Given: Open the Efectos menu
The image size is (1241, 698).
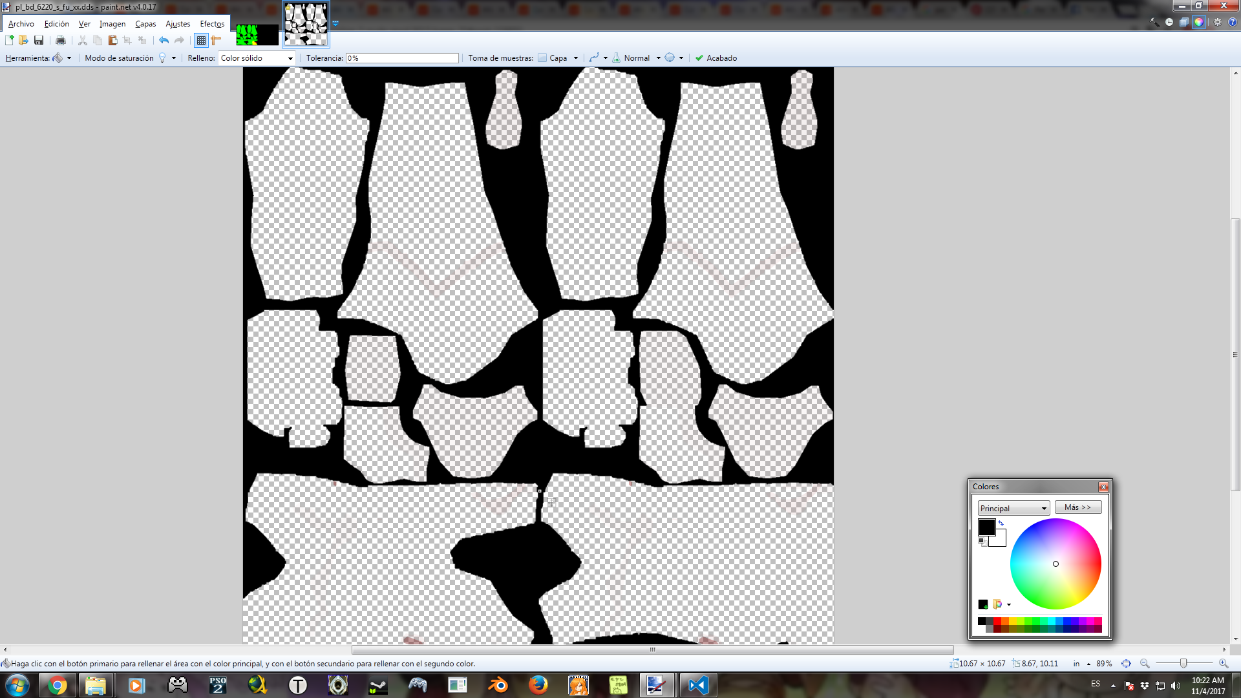Looking at the screenshot, I should tap(212, 24).
